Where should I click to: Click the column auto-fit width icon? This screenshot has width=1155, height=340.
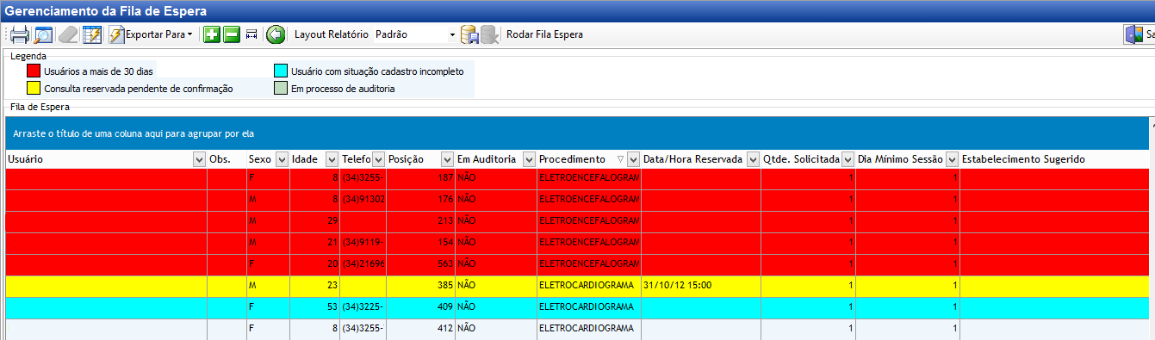251,34
